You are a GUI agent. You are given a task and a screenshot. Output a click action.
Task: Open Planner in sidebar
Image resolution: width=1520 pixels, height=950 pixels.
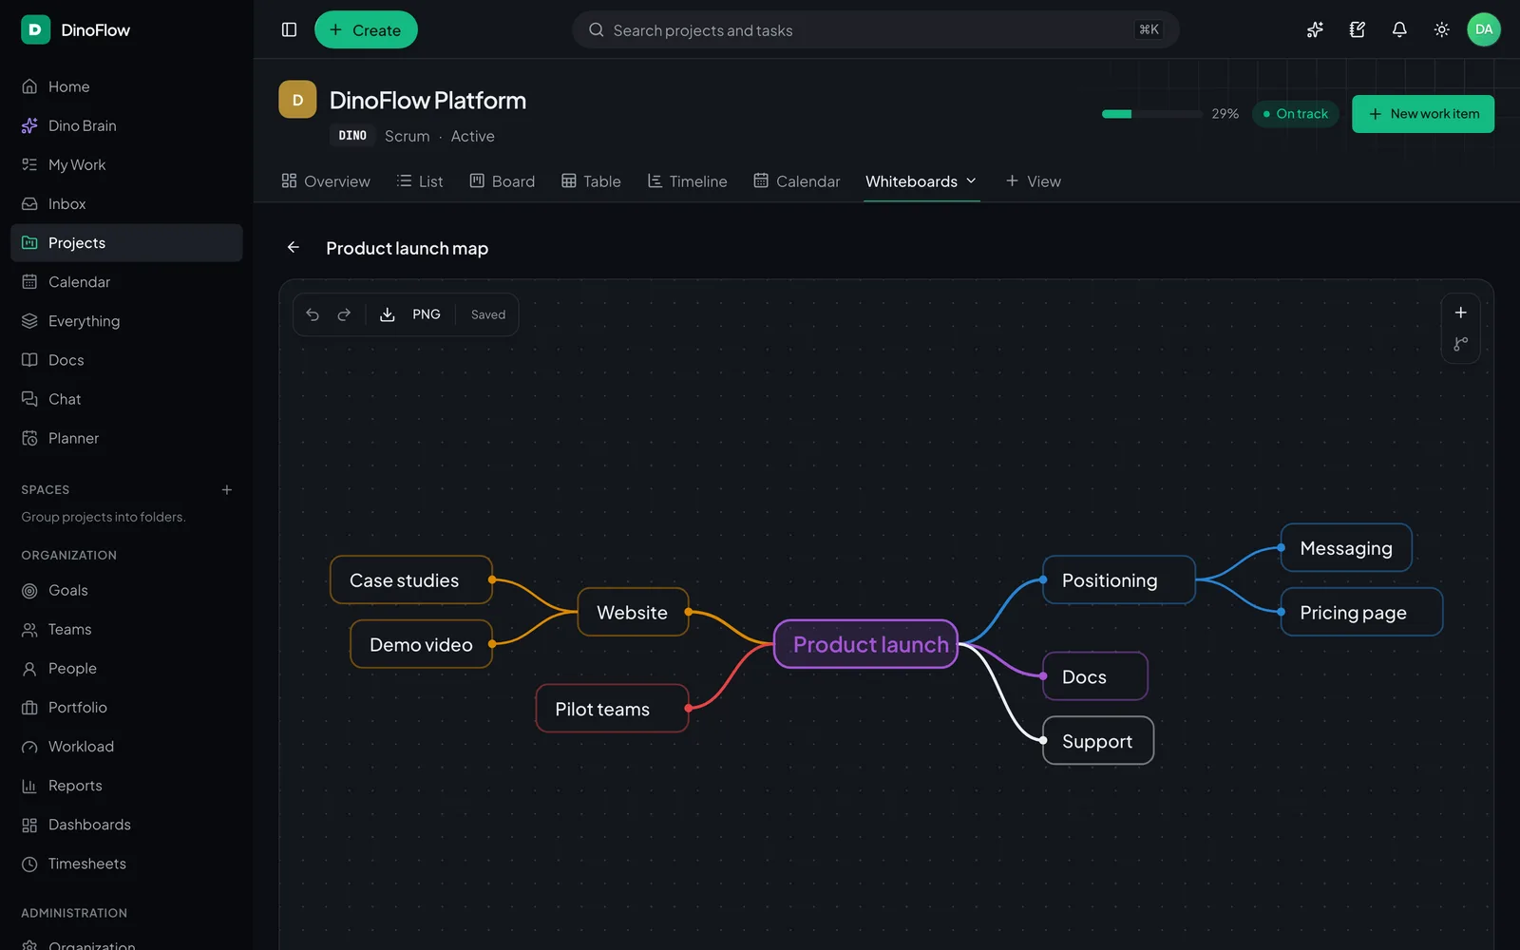[x=126, y=438]
